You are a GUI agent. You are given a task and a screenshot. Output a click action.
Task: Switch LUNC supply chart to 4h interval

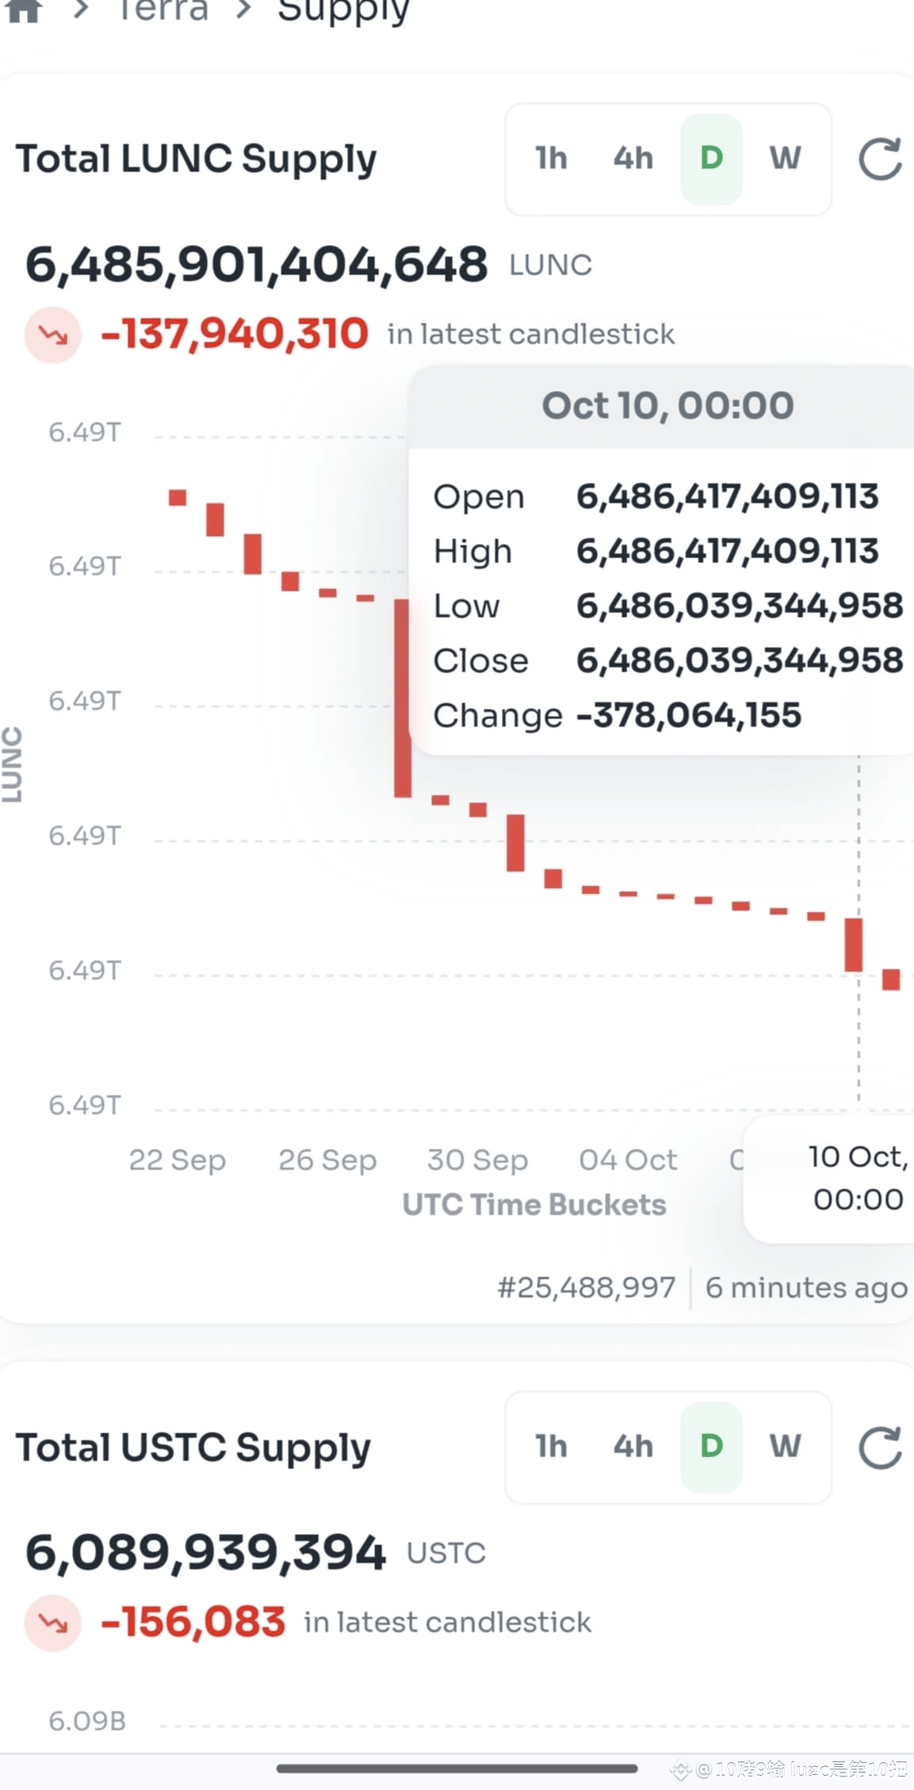click(633, 159)
